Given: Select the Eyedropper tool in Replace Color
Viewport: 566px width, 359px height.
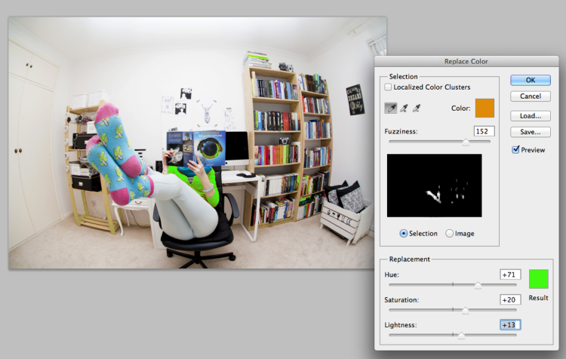Looking at the screenshot, I should [391, 108].
